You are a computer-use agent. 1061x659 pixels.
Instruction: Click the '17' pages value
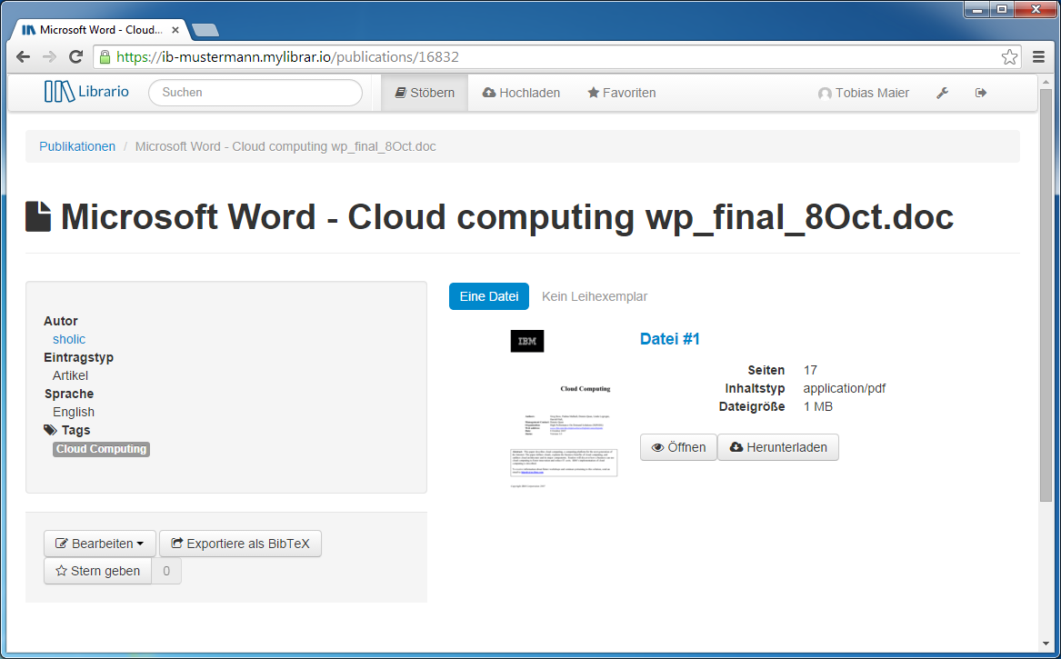pos(811,370)
